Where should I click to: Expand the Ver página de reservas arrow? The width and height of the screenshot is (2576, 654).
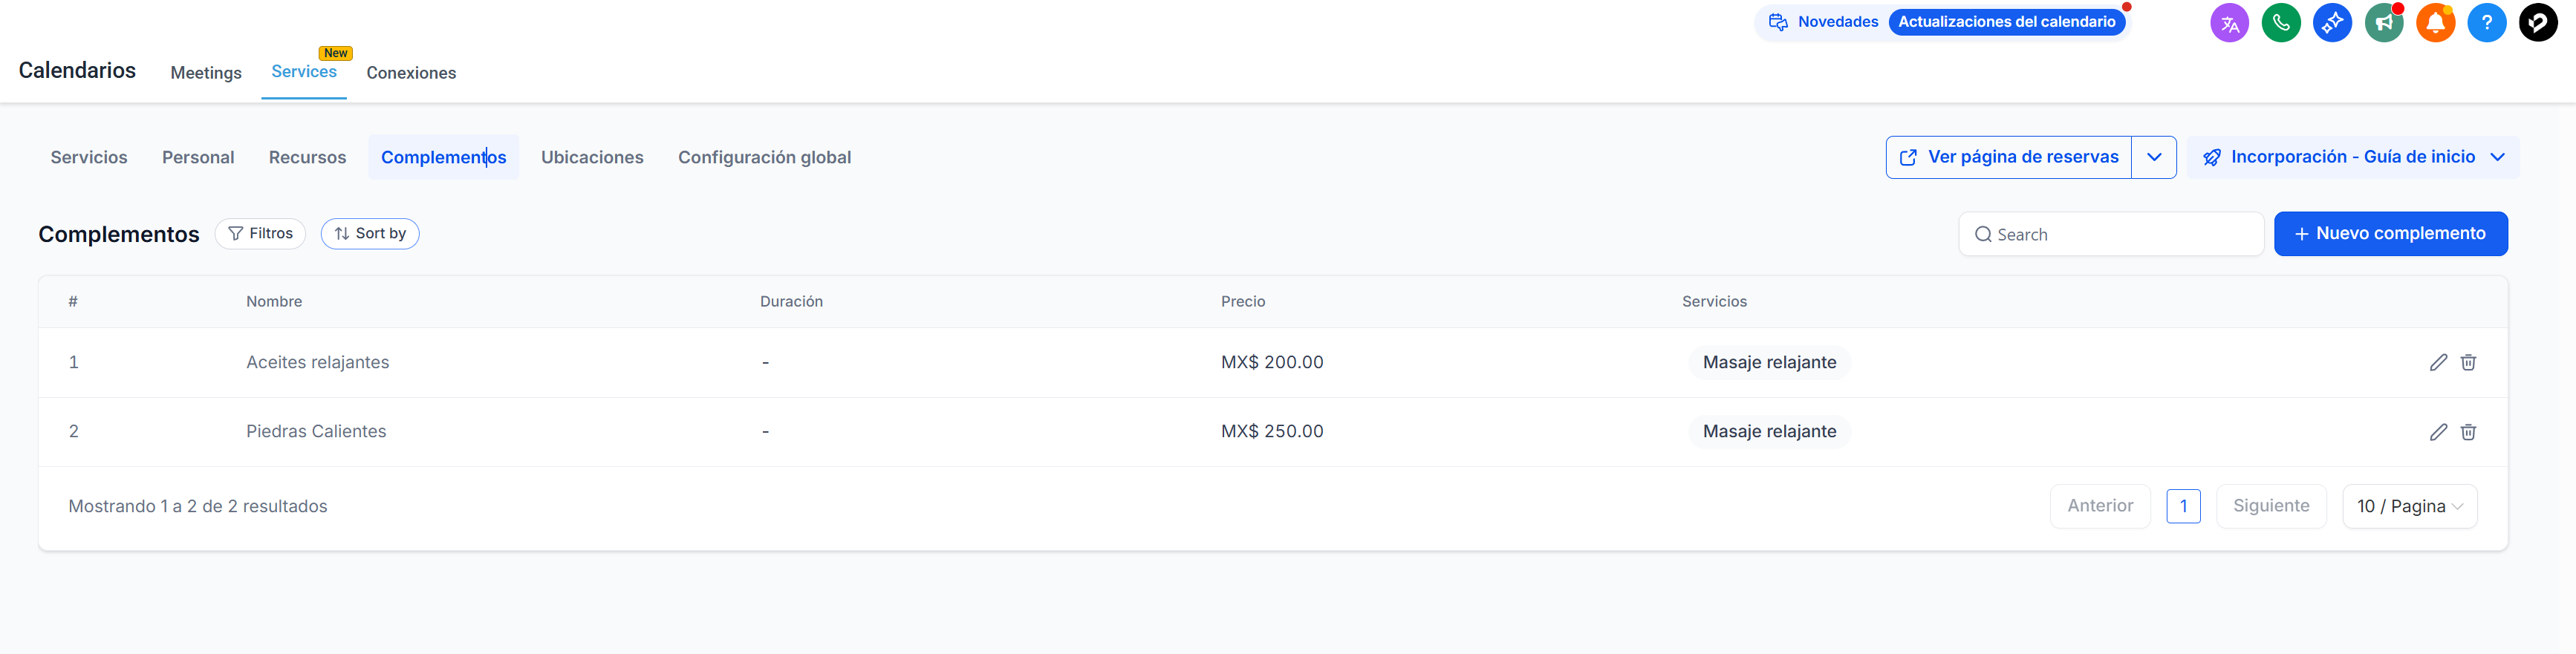point(2154,157)
